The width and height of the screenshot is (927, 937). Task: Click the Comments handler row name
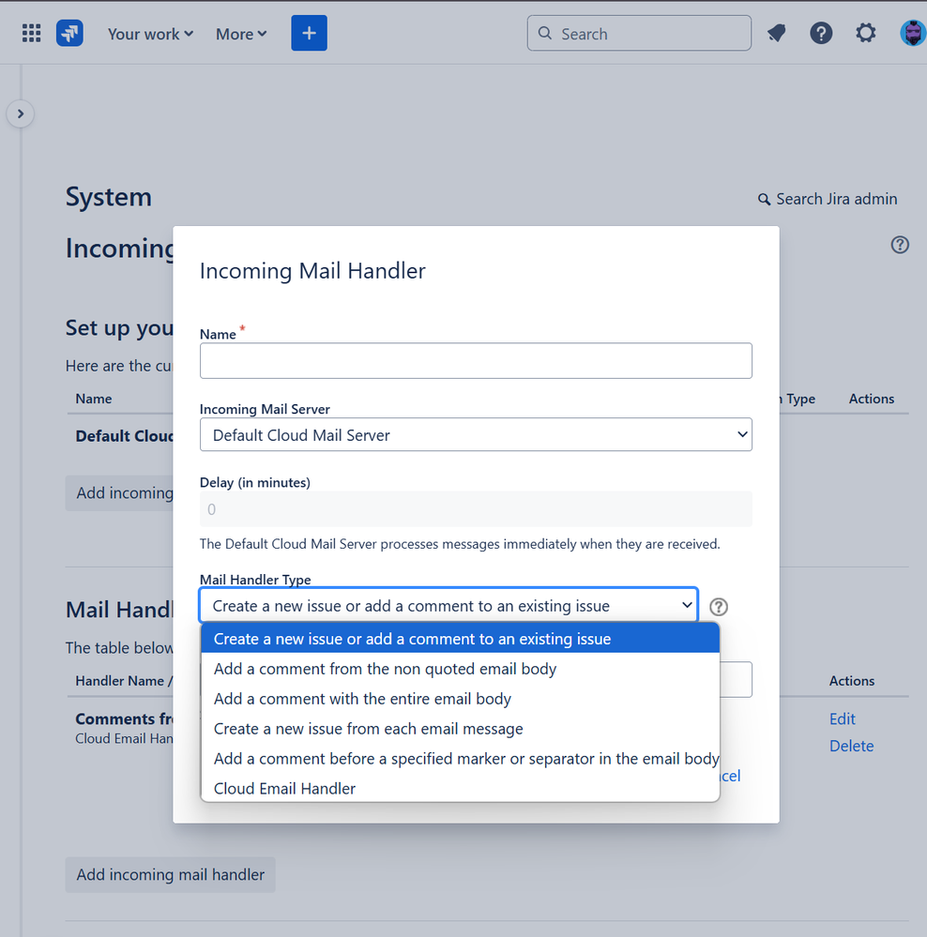124,718
